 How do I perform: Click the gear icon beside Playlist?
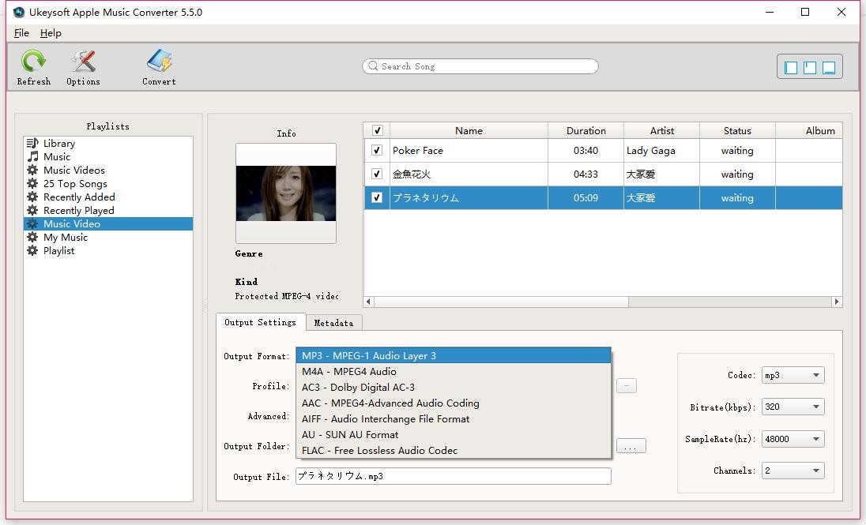tap(32, 250)
